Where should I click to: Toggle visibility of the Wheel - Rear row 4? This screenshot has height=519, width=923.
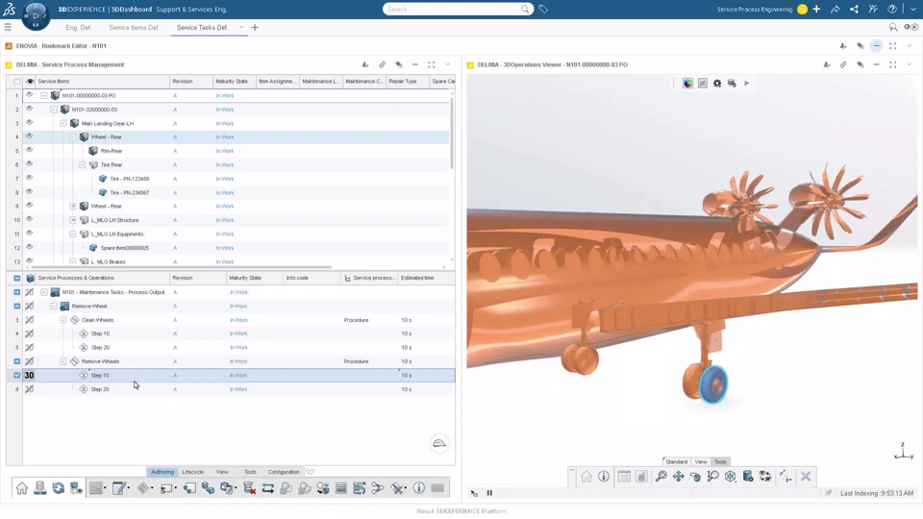click(x=30, y=136)
